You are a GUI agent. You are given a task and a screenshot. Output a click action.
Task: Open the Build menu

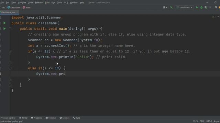point(47,2)
